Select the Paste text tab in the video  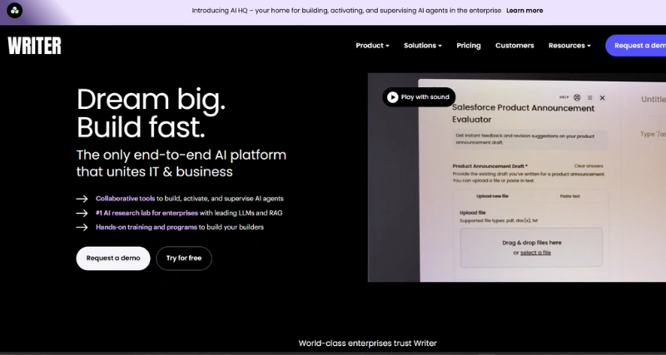pos(570,195)
